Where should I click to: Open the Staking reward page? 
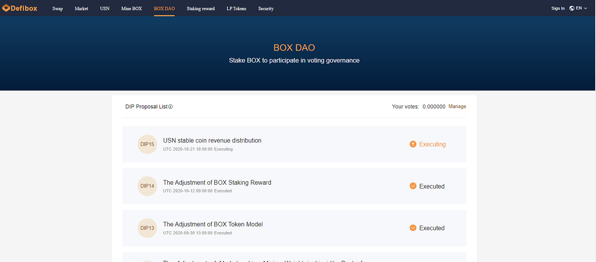[x=201, y=8]
